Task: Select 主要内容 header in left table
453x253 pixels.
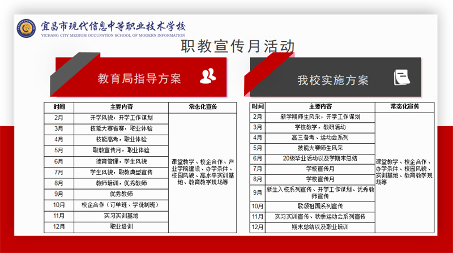Action: [x=121, y=107]
